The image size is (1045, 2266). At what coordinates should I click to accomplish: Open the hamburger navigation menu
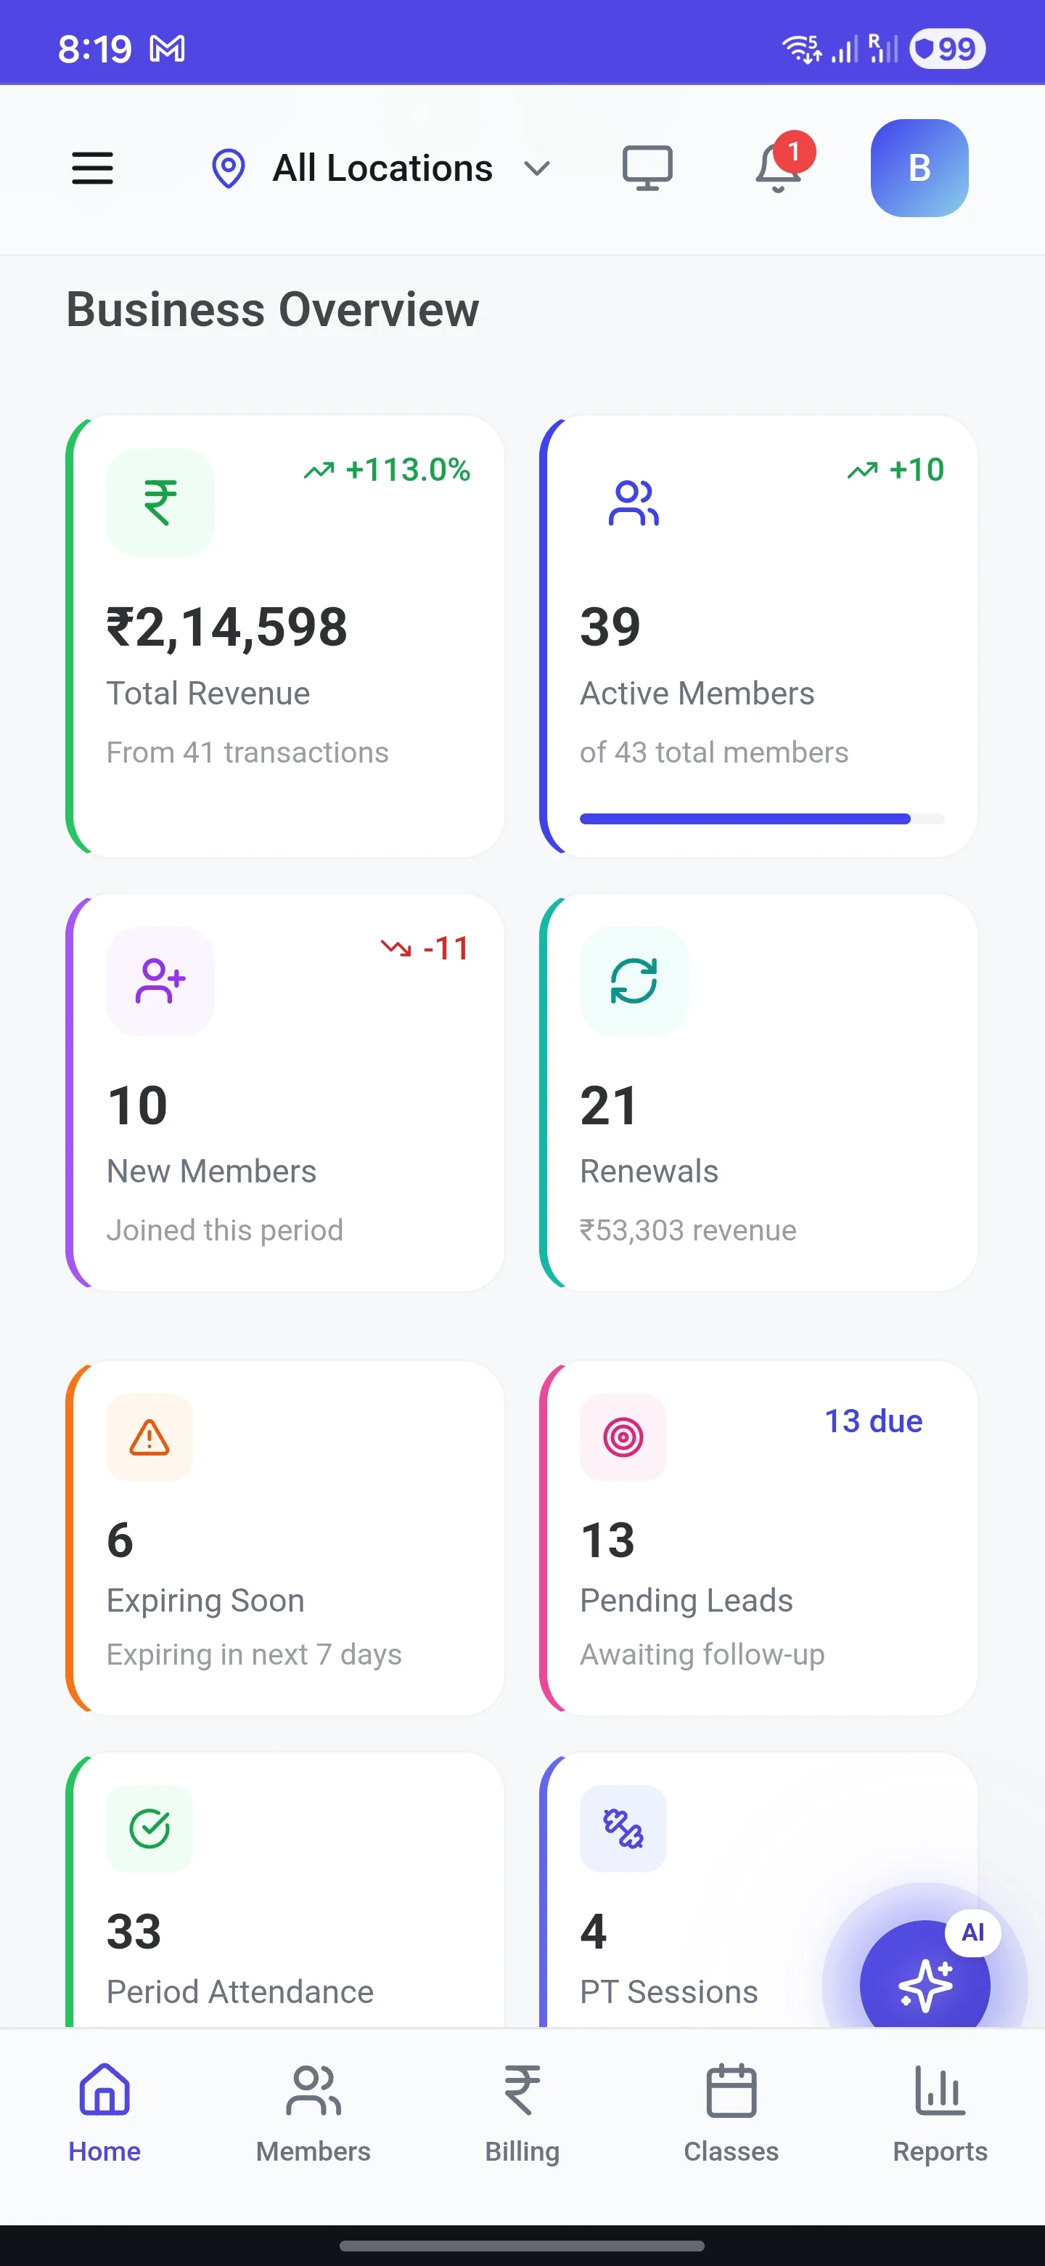pyautogui.click(x=92, y=168)
